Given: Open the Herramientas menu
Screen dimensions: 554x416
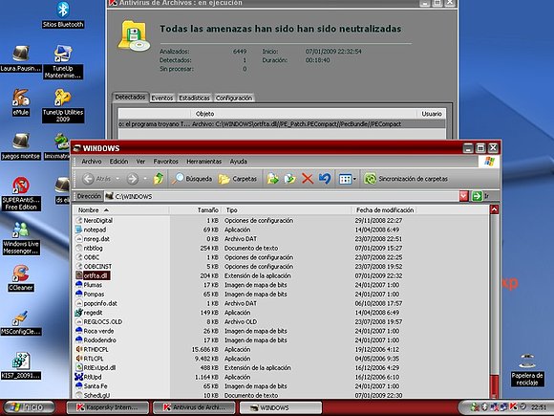Looking at the screenshot, I should (203, 162).
